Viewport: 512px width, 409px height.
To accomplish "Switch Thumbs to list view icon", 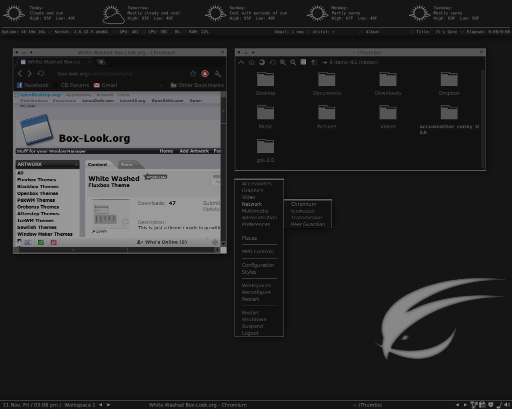I will [303, 62].
